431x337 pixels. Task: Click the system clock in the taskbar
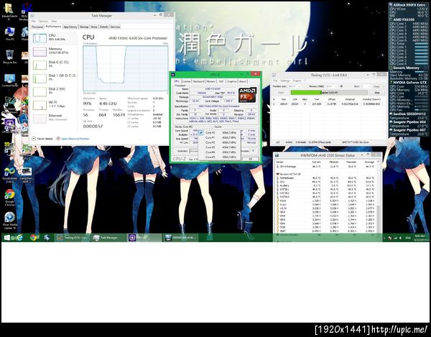click(420, 238)
